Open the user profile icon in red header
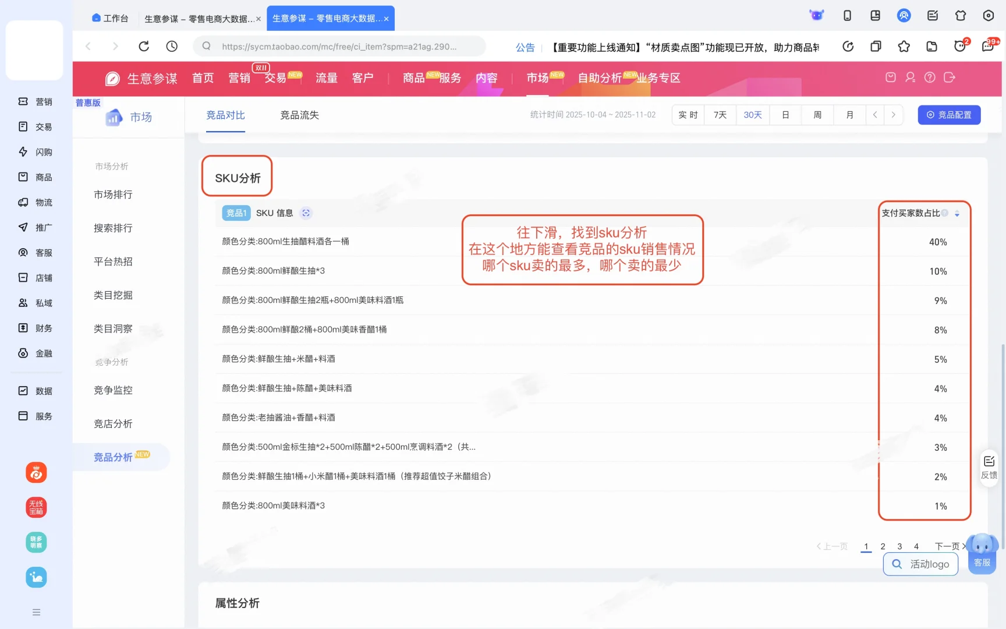Image resolution: width=1006 pixels, height=629 pixels. tap(911, 77)
